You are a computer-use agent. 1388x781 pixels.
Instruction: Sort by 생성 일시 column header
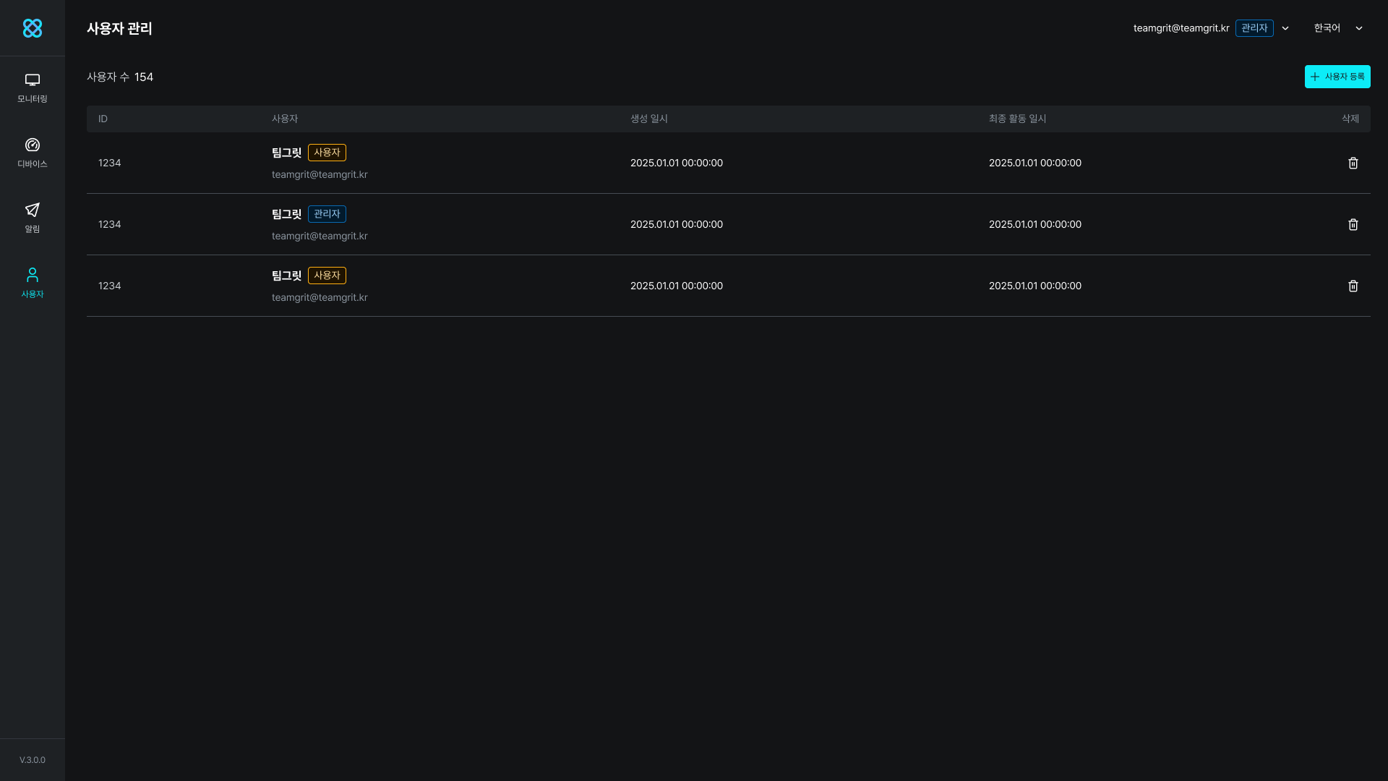tap(648, 119)
